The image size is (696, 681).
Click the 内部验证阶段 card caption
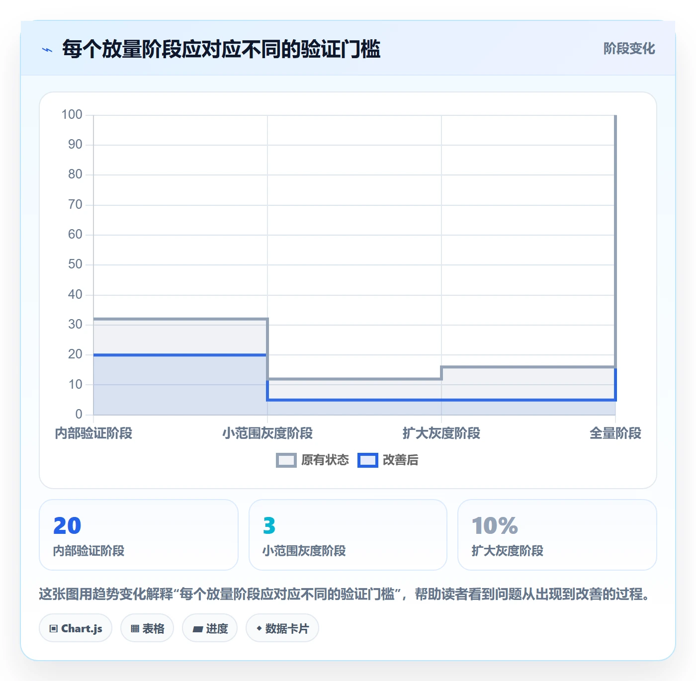pyautogui.click(x=89, y=551)
